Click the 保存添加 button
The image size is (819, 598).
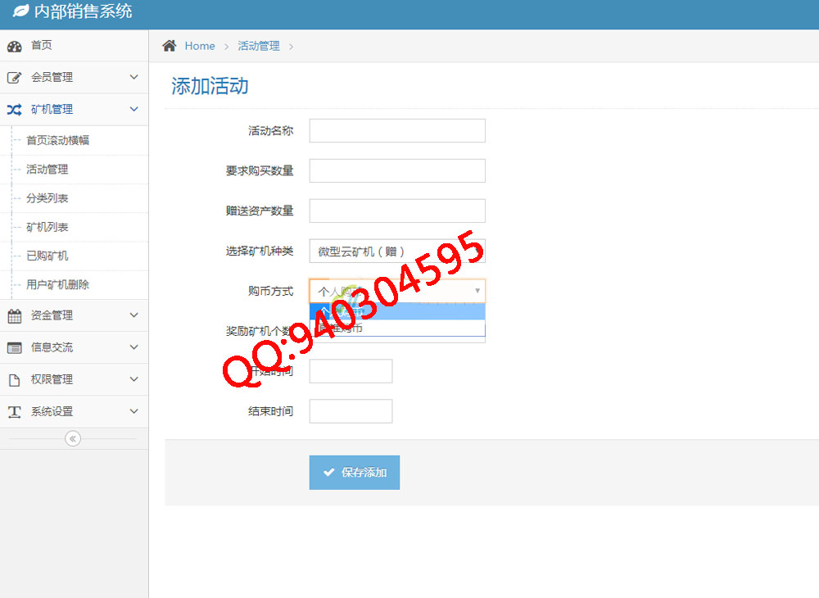click(x=355, y=473)
